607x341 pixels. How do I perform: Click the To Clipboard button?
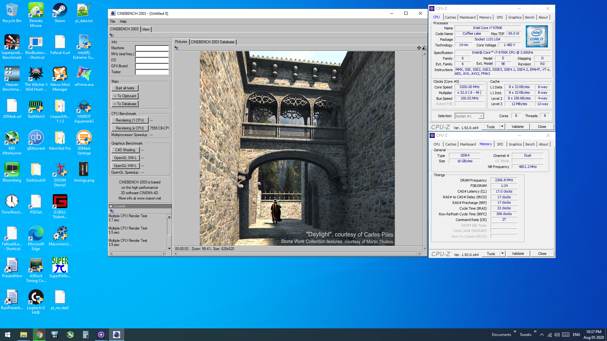pos(125,96)
